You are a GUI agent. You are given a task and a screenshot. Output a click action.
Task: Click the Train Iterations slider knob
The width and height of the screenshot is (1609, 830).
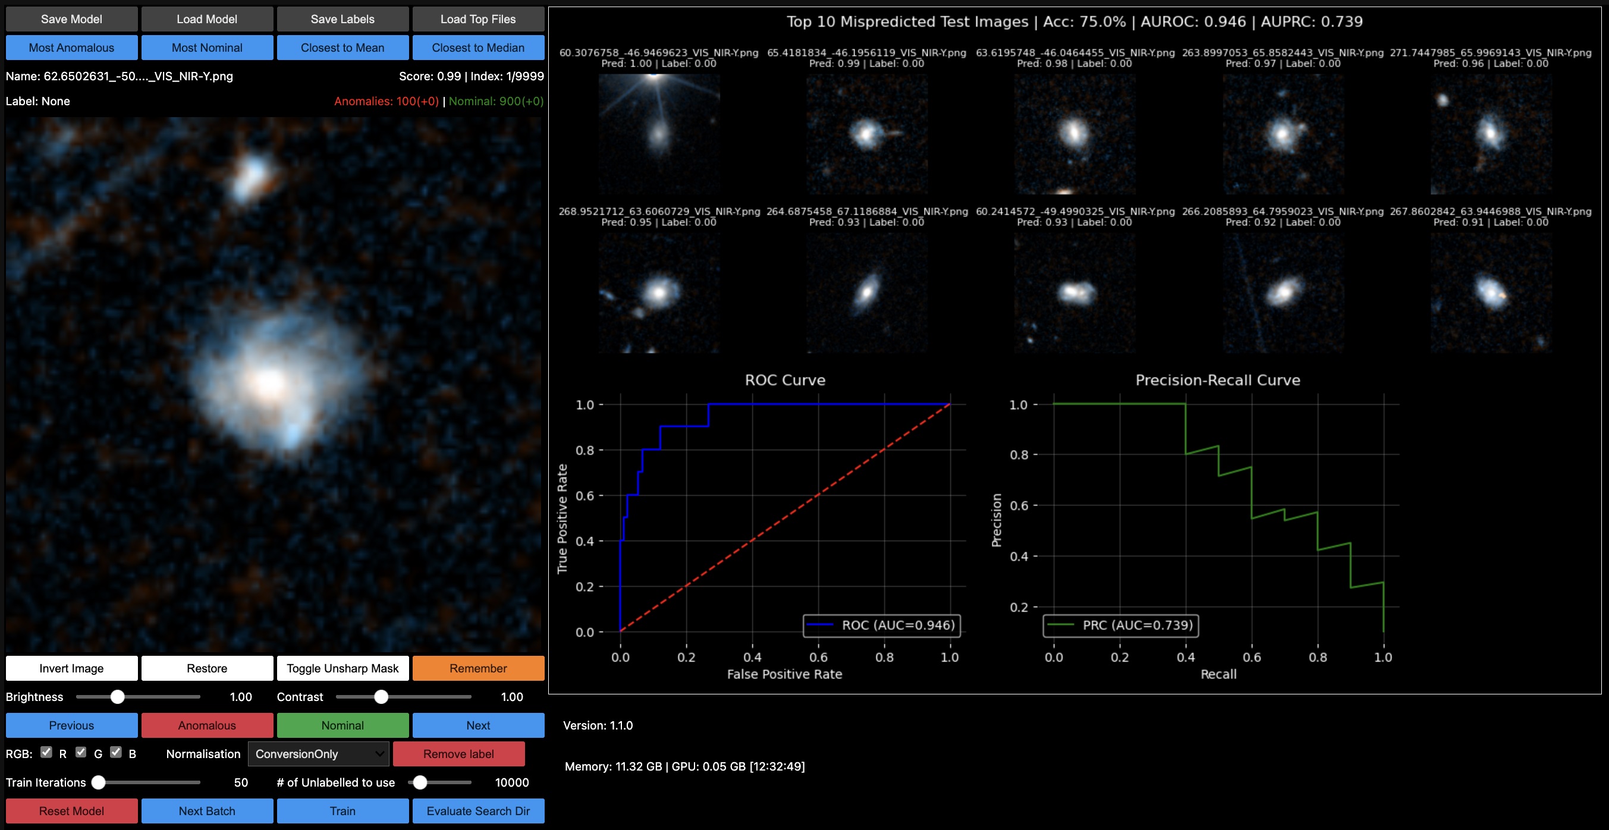[99, 782]
